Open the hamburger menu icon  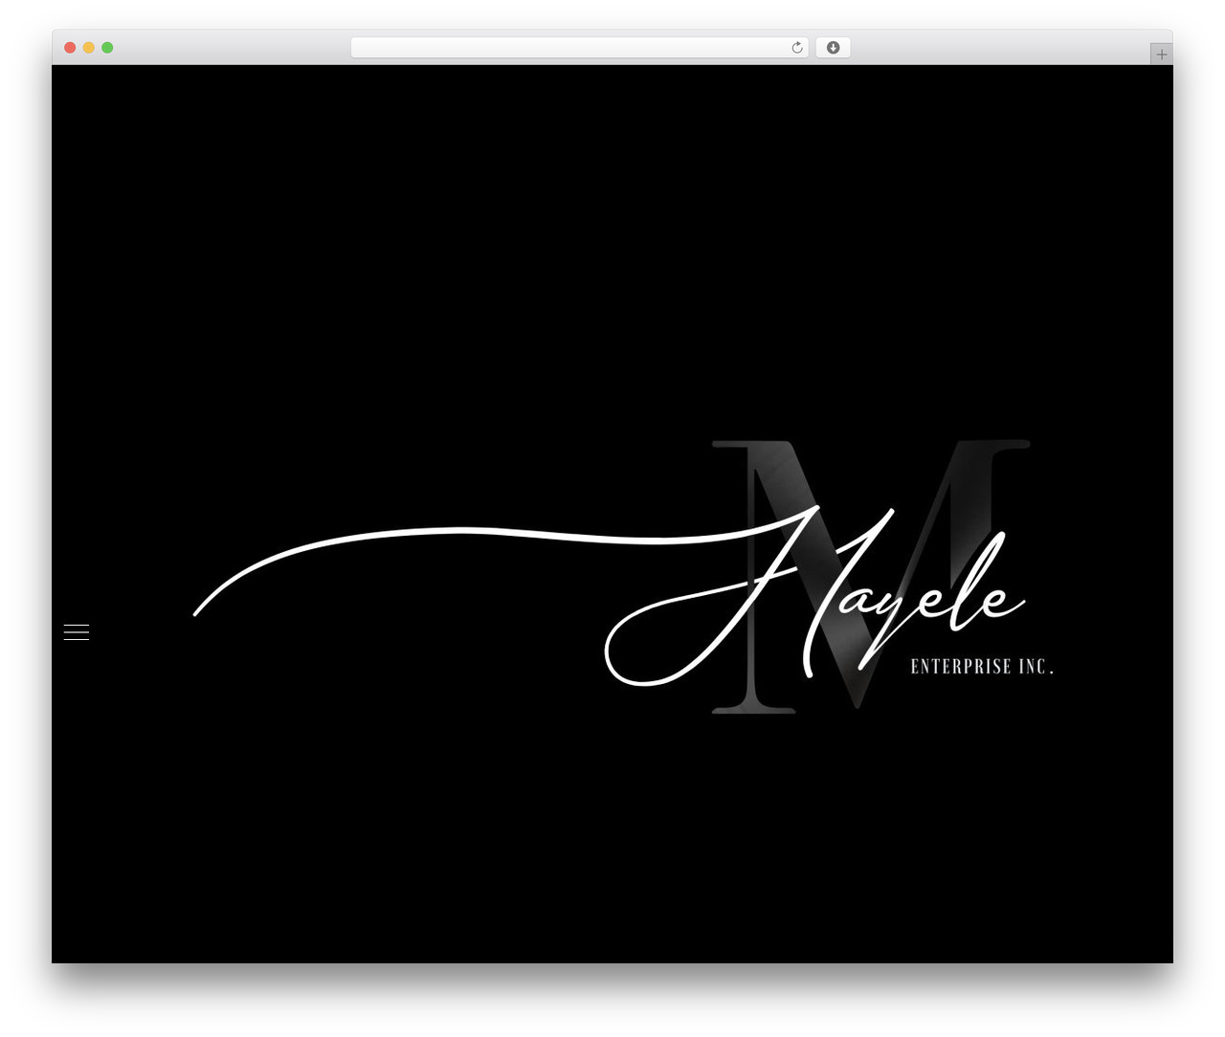click(77, 632)
